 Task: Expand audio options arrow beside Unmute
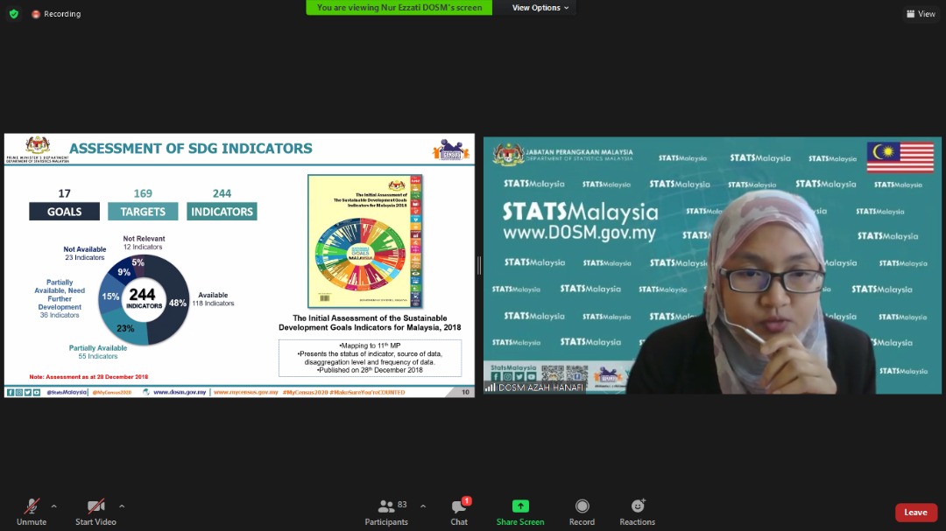coord(54,506)
